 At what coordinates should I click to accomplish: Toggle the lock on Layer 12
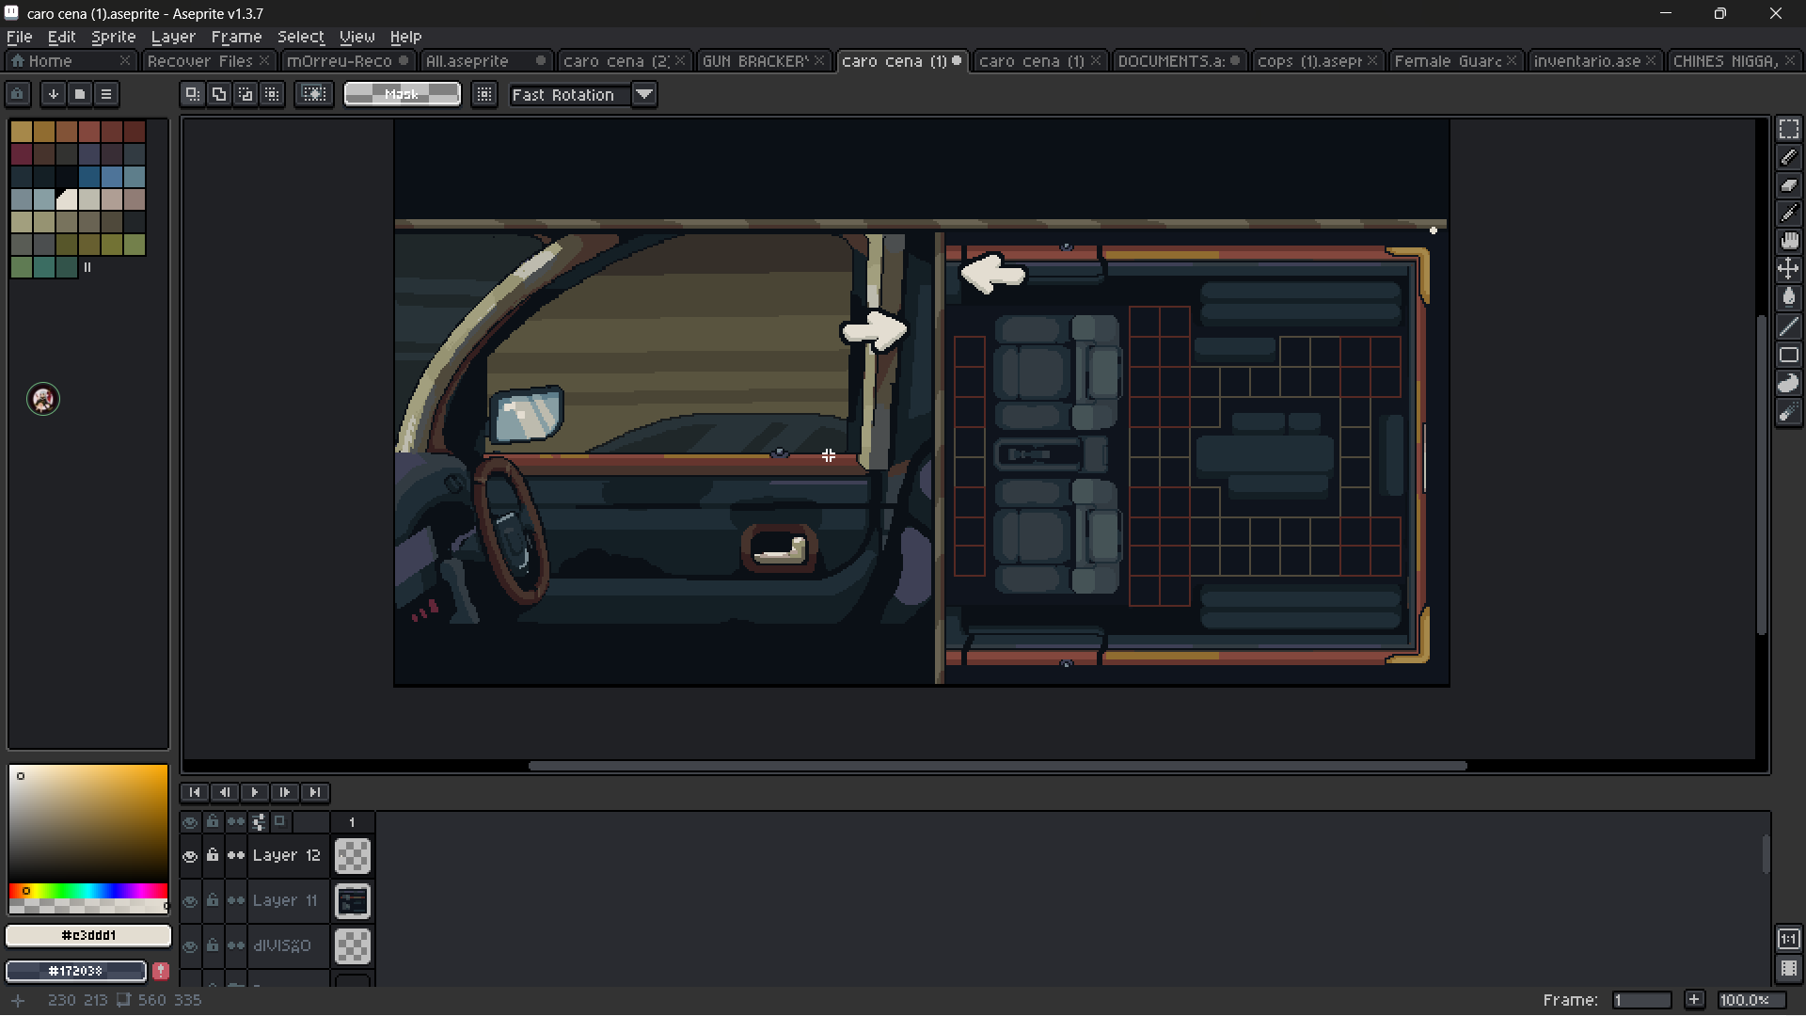tap(213, 856)
